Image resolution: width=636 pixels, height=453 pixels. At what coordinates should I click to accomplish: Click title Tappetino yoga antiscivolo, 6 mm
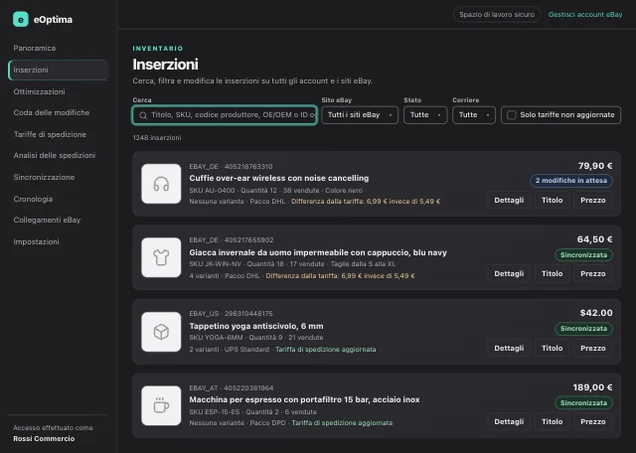tap(256, 326)
